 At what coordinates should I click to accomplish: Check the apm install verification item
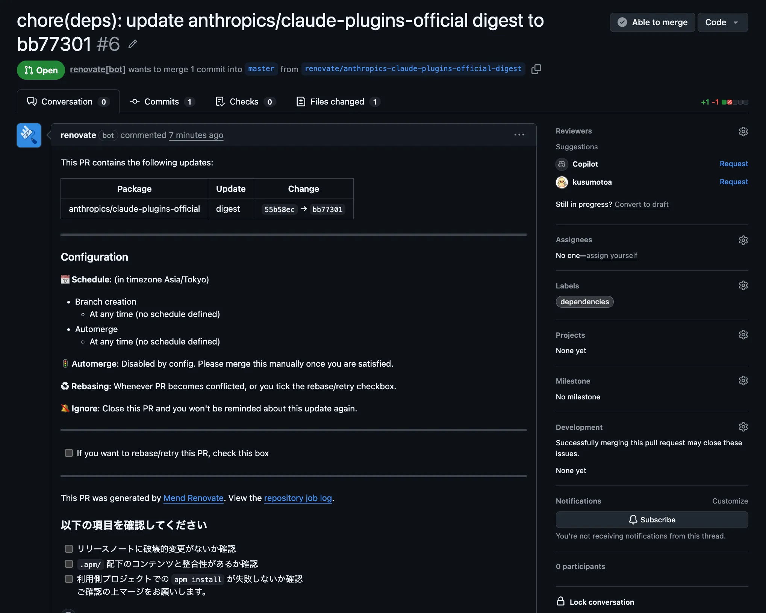[69, 579]
